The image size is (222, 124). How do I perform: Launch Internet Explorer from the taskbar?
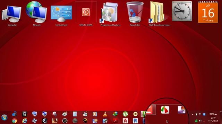(25, 121)
